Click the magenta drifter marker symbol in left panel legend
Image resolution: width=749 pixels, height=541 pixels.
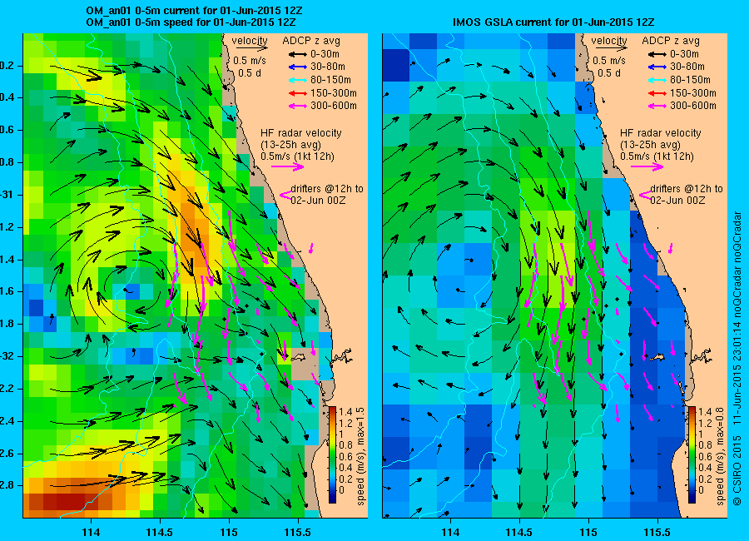(285, 195)
